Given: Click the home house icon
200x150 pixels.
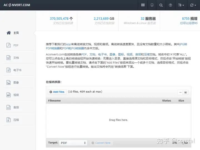Looking at the screenshot, I should [9, 33].
